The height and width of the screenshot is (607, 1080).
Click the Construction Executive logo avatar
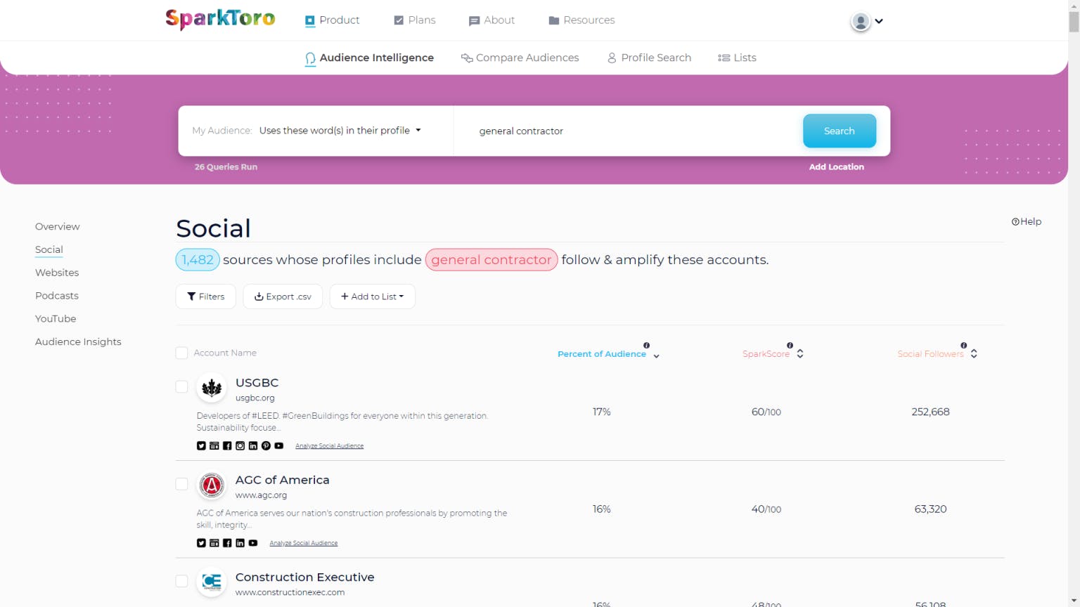[x=212, y=582]
